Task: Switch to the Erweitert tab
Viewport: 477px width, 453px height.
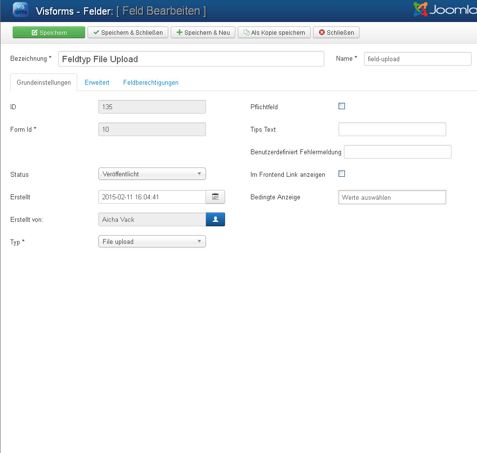Action: (97, 82)
